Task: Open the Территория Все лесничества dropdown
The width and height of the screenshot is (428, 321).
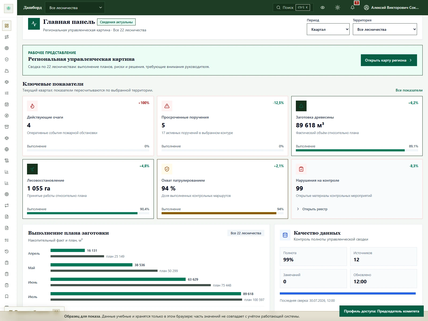Action: tap(385, 29)
